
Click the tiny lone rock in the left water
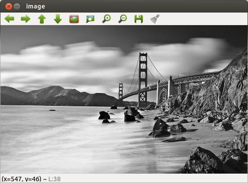click(x=53, y=110)
